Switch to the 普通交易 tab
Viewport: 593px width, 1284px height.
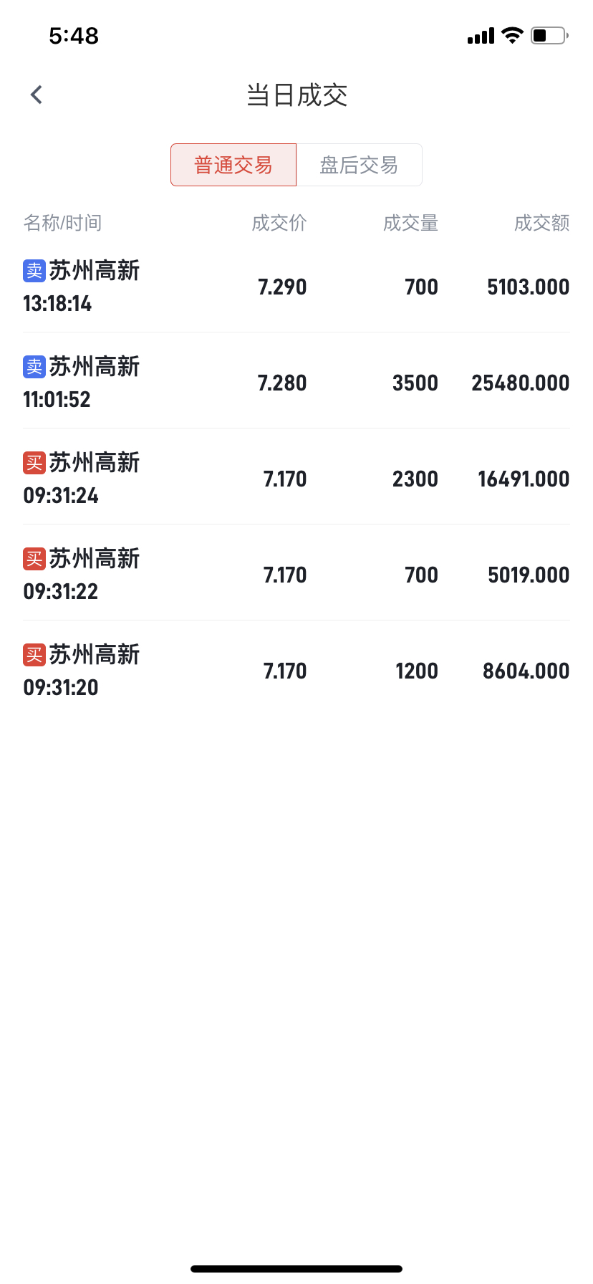pyautogui.click(x=233, y=165)
